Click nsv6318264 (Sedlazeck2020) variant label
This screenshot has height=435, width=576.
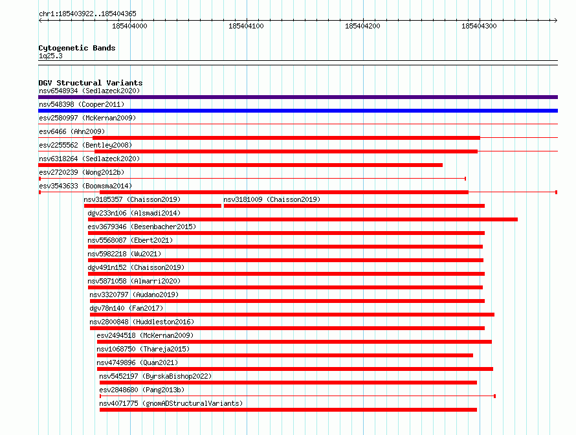pos(89,159)
